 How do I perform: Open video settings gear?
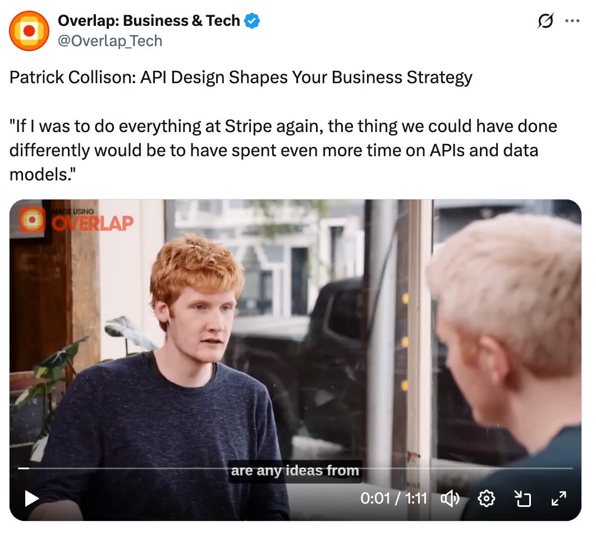point(486,498)
